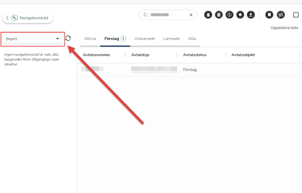Screen dimensions: 302x193
Task: Open the (Inget) navigation tree dropdown
Action: coord(33,39)
